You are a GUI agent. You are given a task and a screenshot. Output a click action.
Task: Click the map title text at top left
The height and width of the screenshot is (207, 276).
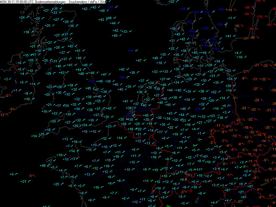click(x=53, y=2)
